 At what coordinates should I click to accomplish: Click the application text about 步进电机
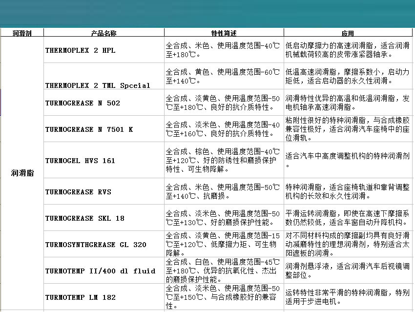pyautogui.click(x=348, y=297)
